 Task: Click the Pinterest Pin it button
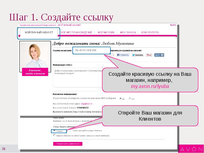149,55
